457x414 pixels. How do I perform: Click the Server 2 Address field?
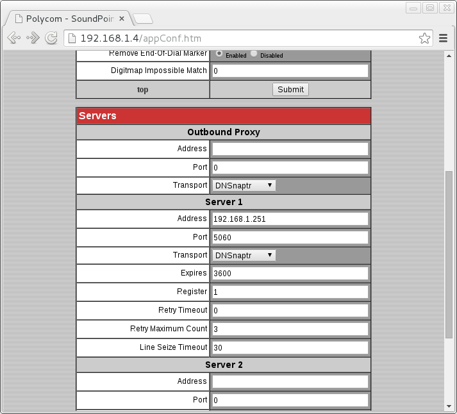pyautogui.click(x=290, y=382)
